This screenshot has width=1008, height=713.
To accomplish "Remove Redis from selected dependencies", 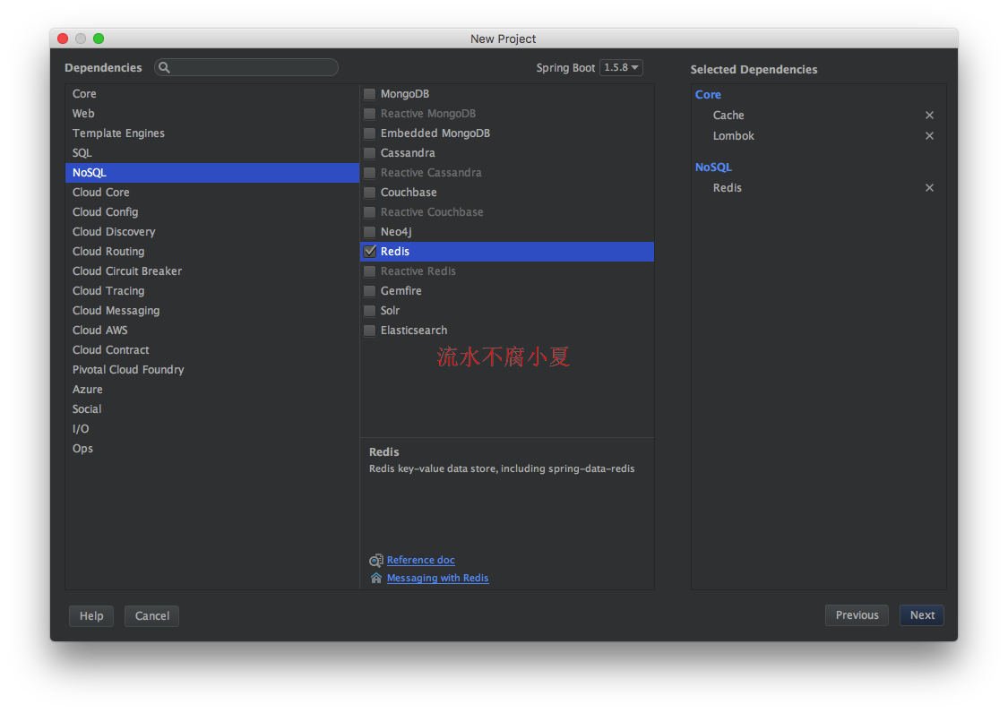I will coord(929,188).
